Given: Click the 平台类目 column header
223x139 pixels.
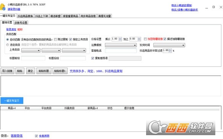Looking at the screenshot, I should [47, 108].
